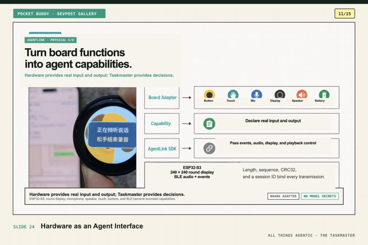Screen dimensions: 368x245
Task: Click 'ESP32-S3' spec text
Action: point(192,167)
